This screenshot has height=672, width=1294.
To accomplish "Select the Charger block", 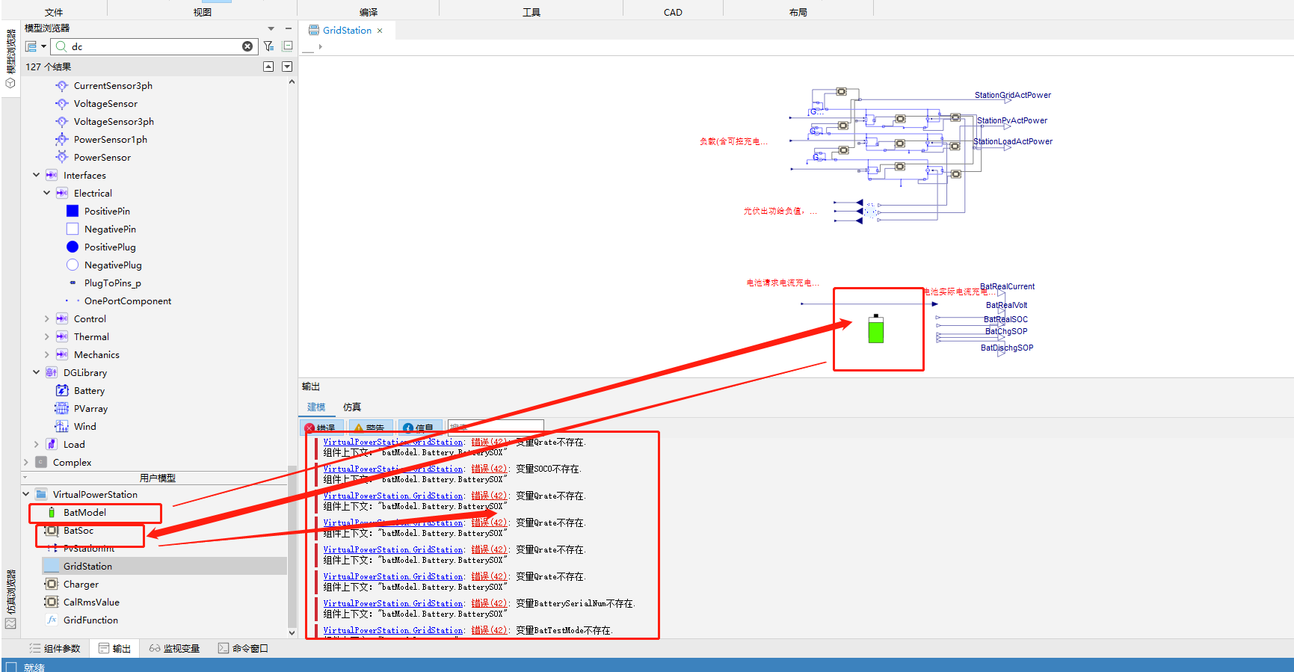I will [x=81, y=585].
